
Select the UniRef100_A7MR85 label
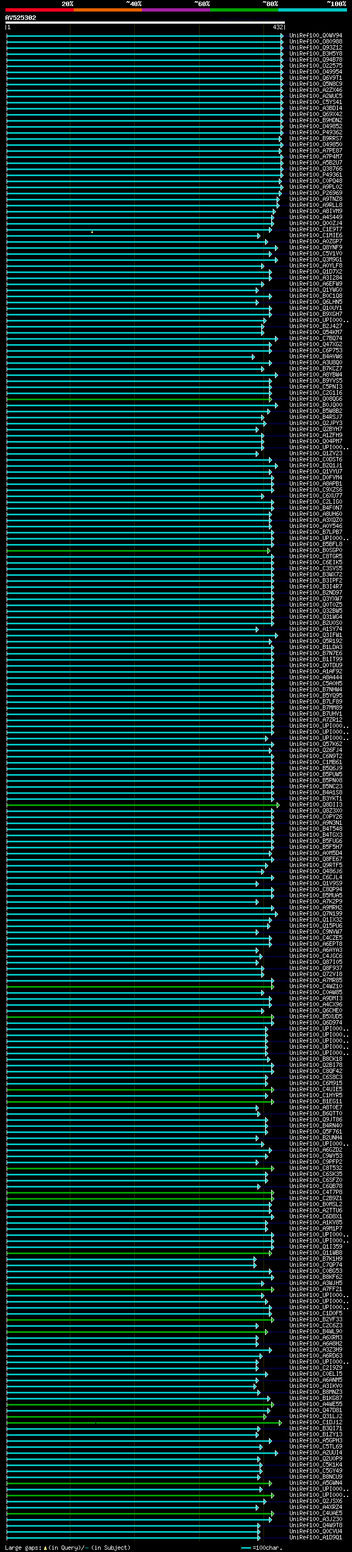[x=316, y=979]
